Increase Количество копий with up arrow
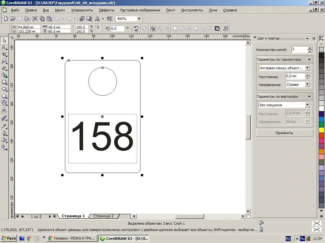The image size is (325, 243). tap(310, 48)
